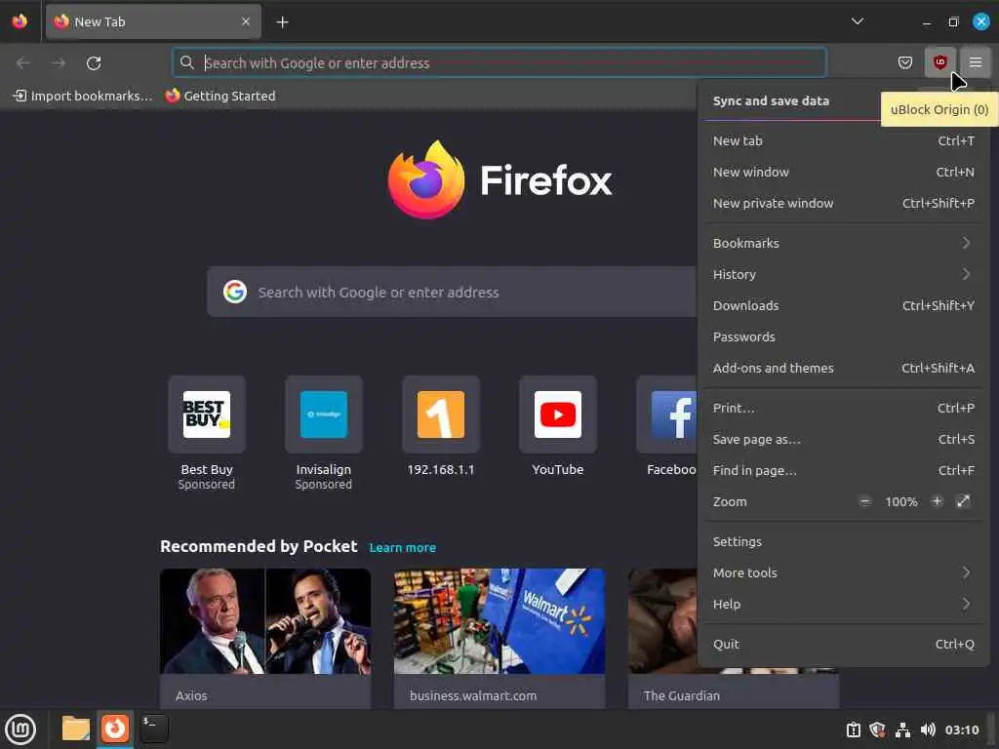This screenshot has height=749, width=999.
Task: Expand the History submenu
Action: tap(844, 274)
